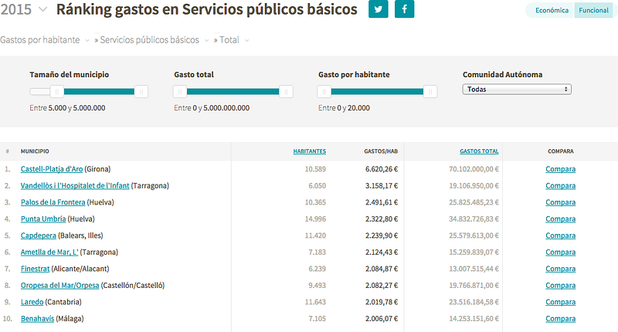Screen dimensions: 618x332
Task: Open Comunidad Autónoma Todas dropdown
Action: tap(517, 90)
